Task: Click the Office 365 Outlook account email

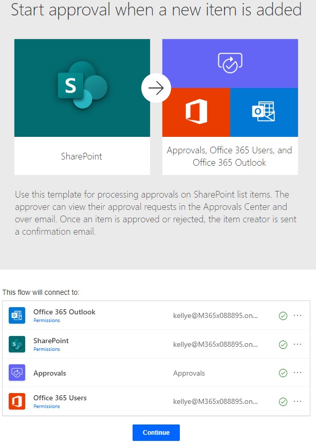Action: tap(215, 315)
